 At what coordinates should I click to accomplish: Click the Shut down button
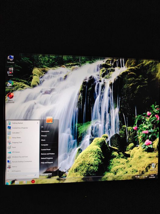[x=45, y=175]
